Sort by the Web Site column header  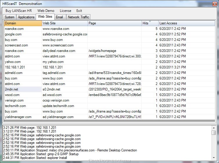tap(64, 23)
